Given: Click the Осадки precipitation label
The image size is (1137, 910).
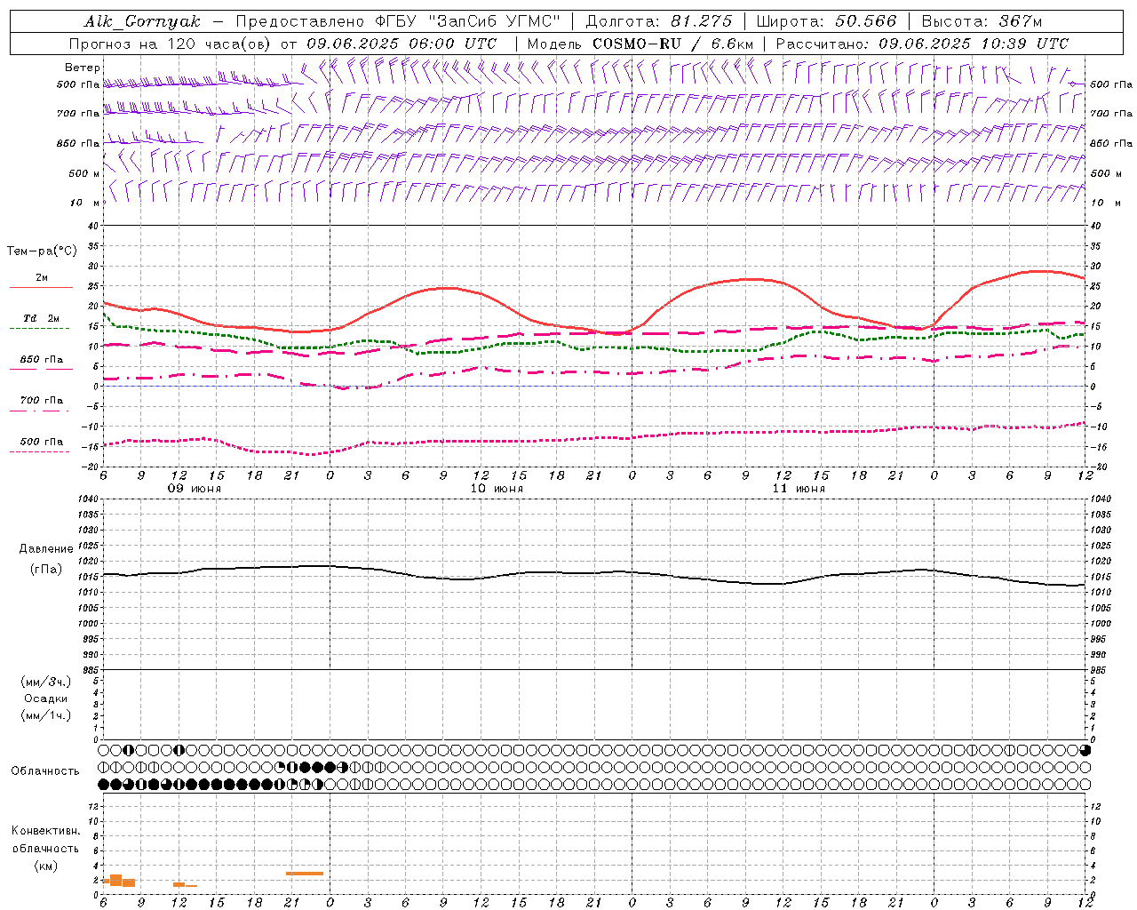Looking at the screenshot, I should point(46,698).
